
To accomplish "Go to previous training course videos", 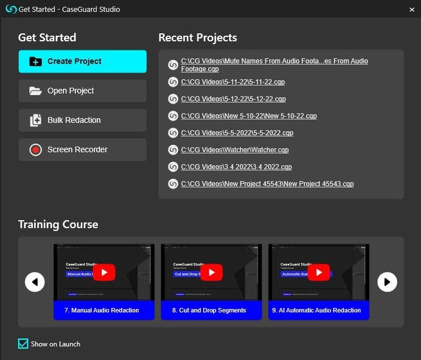I will [35, 282].
